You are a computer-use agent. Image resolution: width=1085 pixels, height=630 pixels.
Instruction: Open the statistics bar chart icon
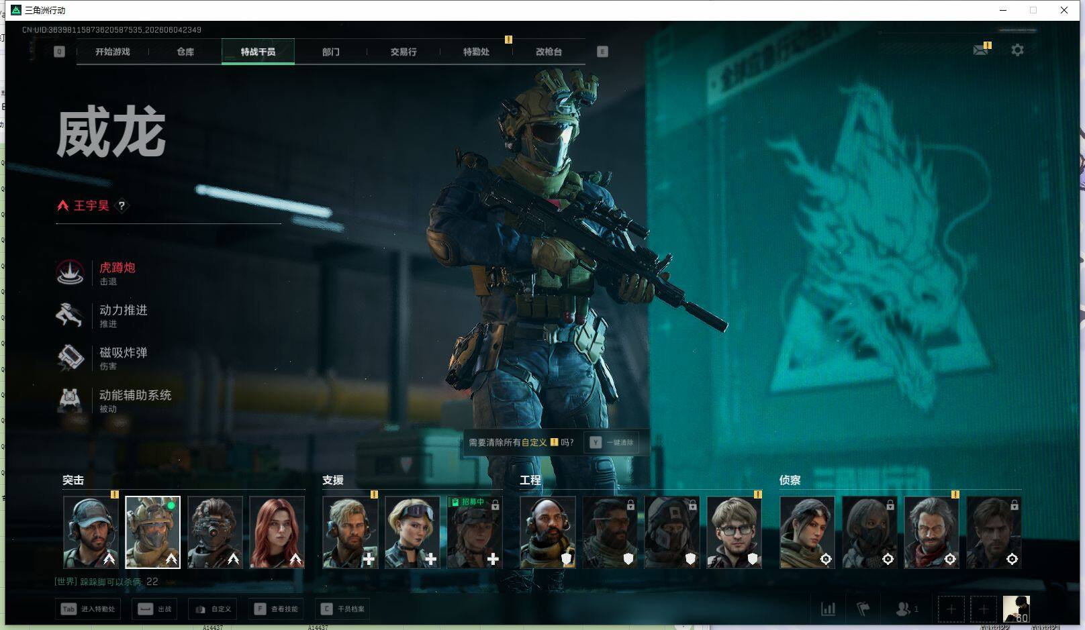tap(829, 609)
